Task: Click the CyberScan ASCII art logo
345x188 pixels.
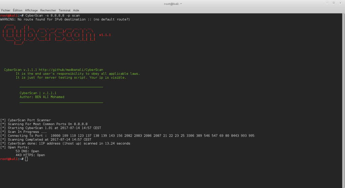Action: pyautogui.click(x=49, y=35)
